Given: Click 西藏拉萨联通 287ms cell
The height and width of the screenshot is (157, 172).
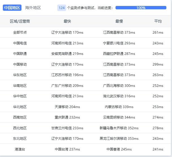Looking at the screenshot, I should click(119, 54).
